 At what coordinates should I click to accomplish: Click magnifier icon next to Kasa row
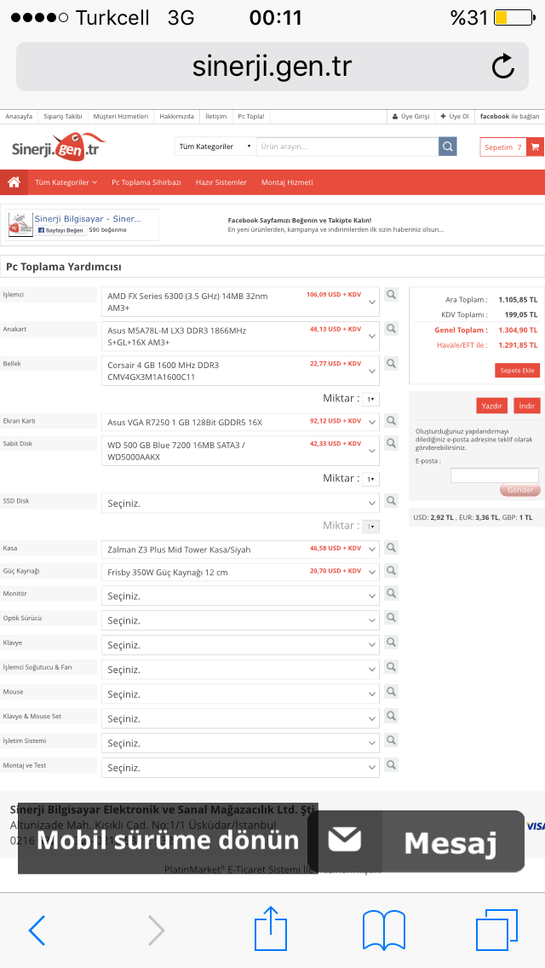click(x=391, y=548)
